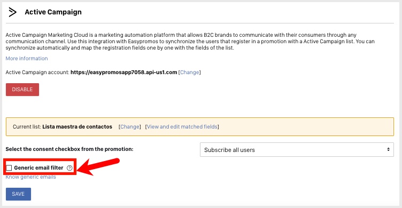Open the Know generic emails link
The height and width of the screenshot is (208, 402).
[x=31, y=177]
